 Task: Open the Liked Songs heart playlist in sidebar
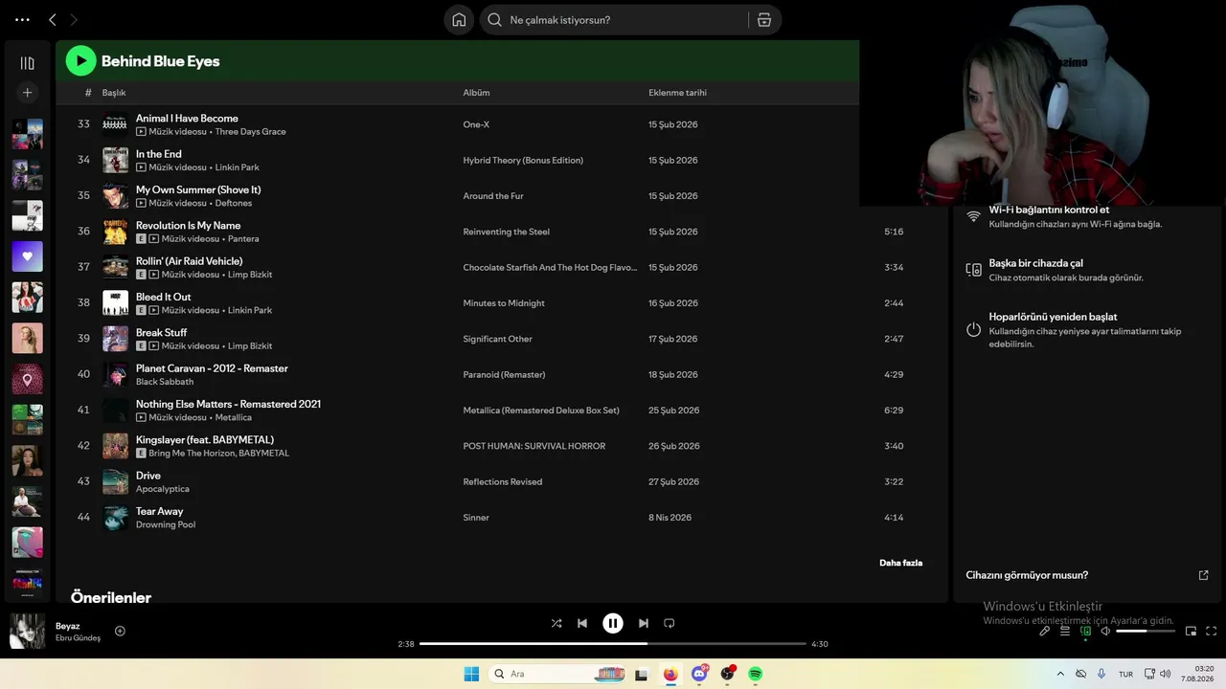coord(27,256)
